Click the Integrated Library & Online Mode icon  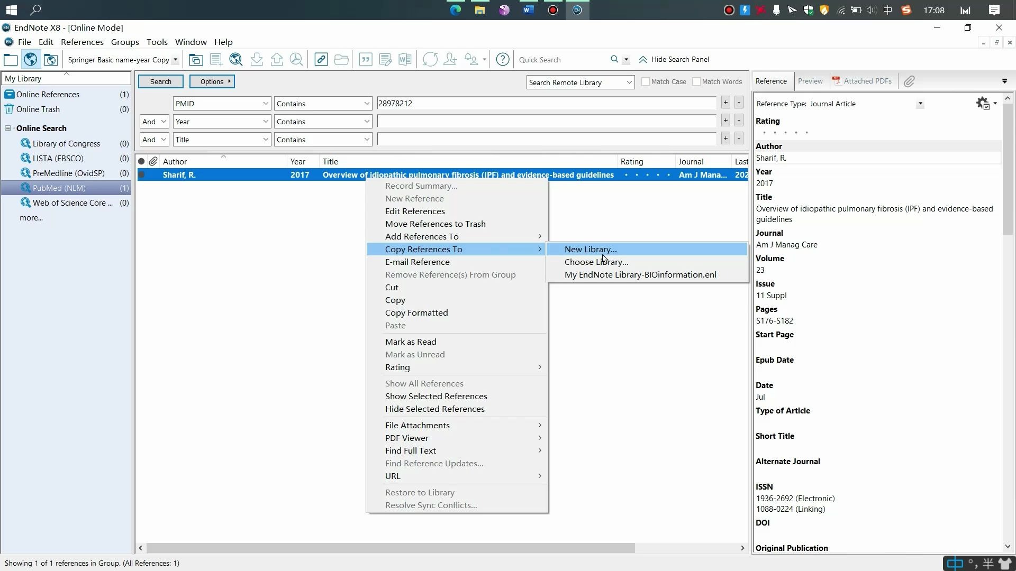pyautogui.click(x=51, y=60)
